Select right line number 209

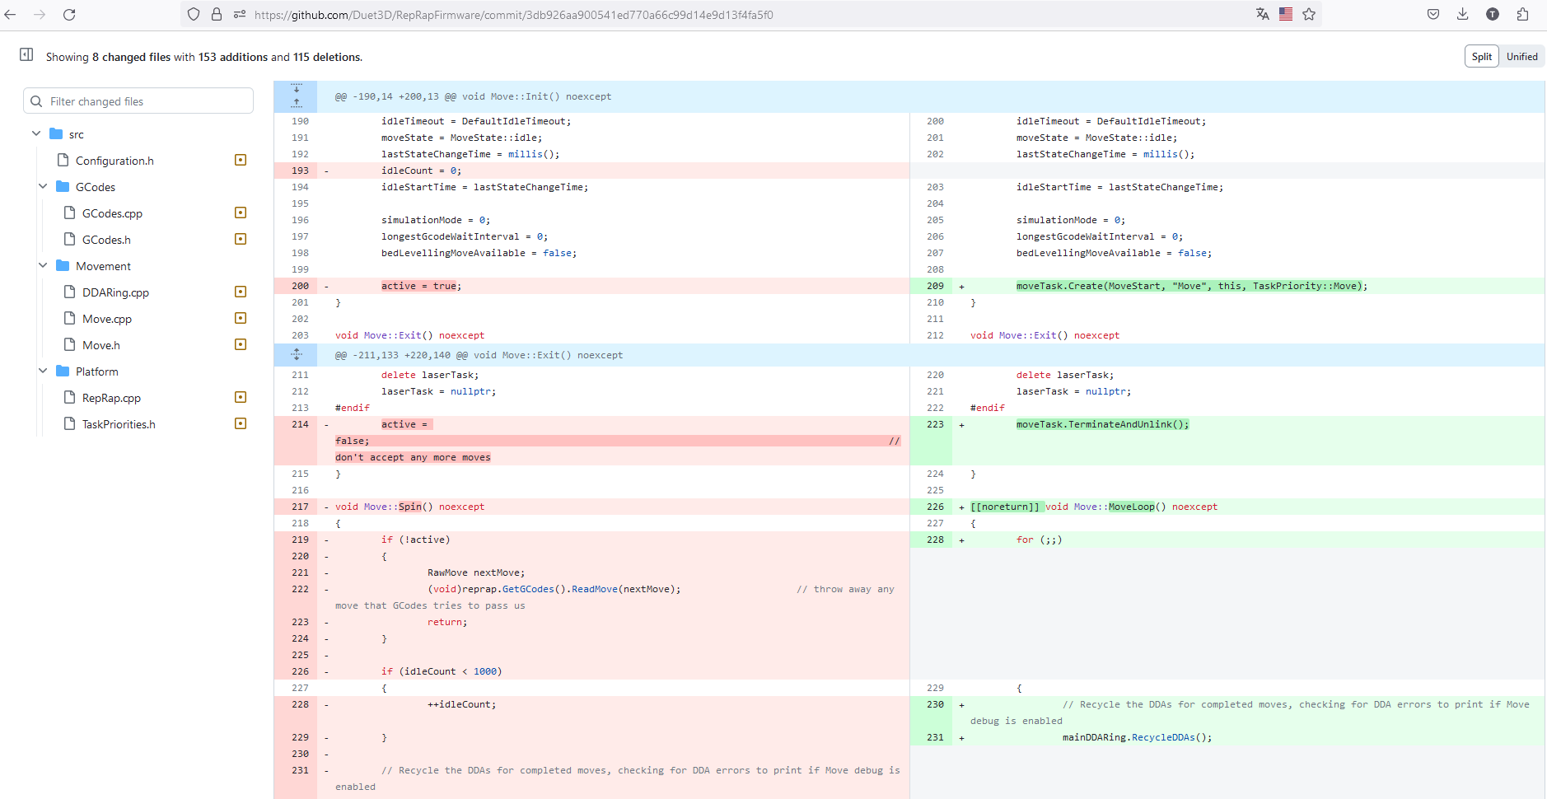(935, 286)
